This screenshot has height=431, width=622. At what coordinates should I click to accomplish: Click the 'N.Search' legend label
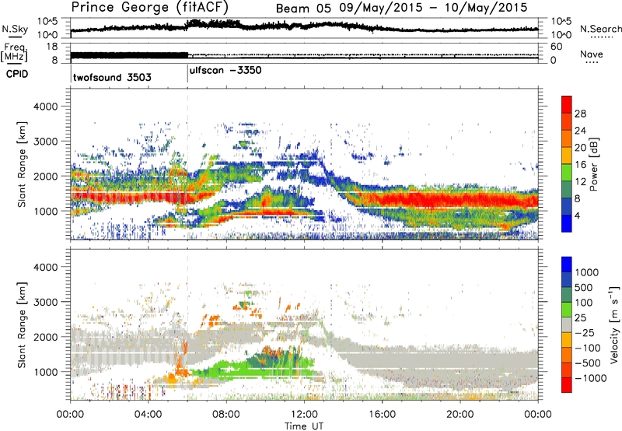pyautogui.click(x=600, y=29)
